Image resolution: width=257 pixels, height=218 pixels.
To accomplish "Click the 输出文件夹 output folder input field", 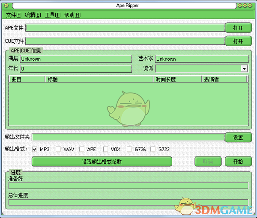I will point(128,137).
